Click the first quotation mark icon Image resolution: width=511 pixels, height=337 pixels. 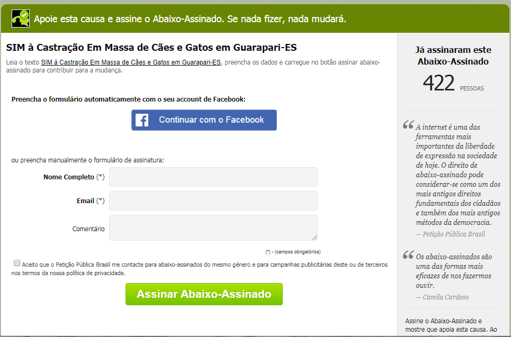click(408, 125)
